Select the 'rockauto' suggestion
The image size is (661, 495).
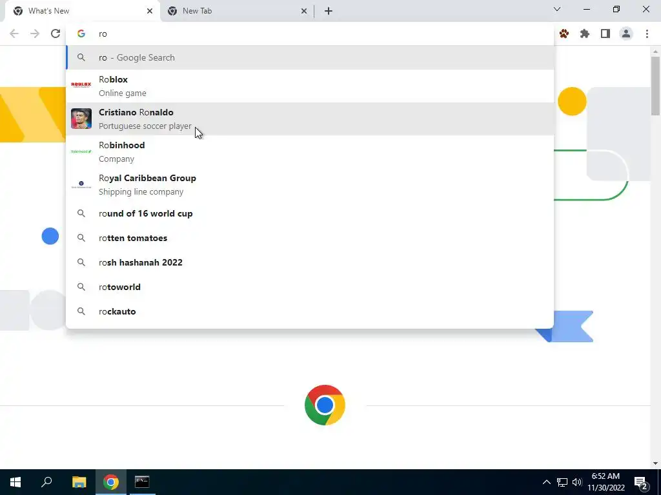310,311
